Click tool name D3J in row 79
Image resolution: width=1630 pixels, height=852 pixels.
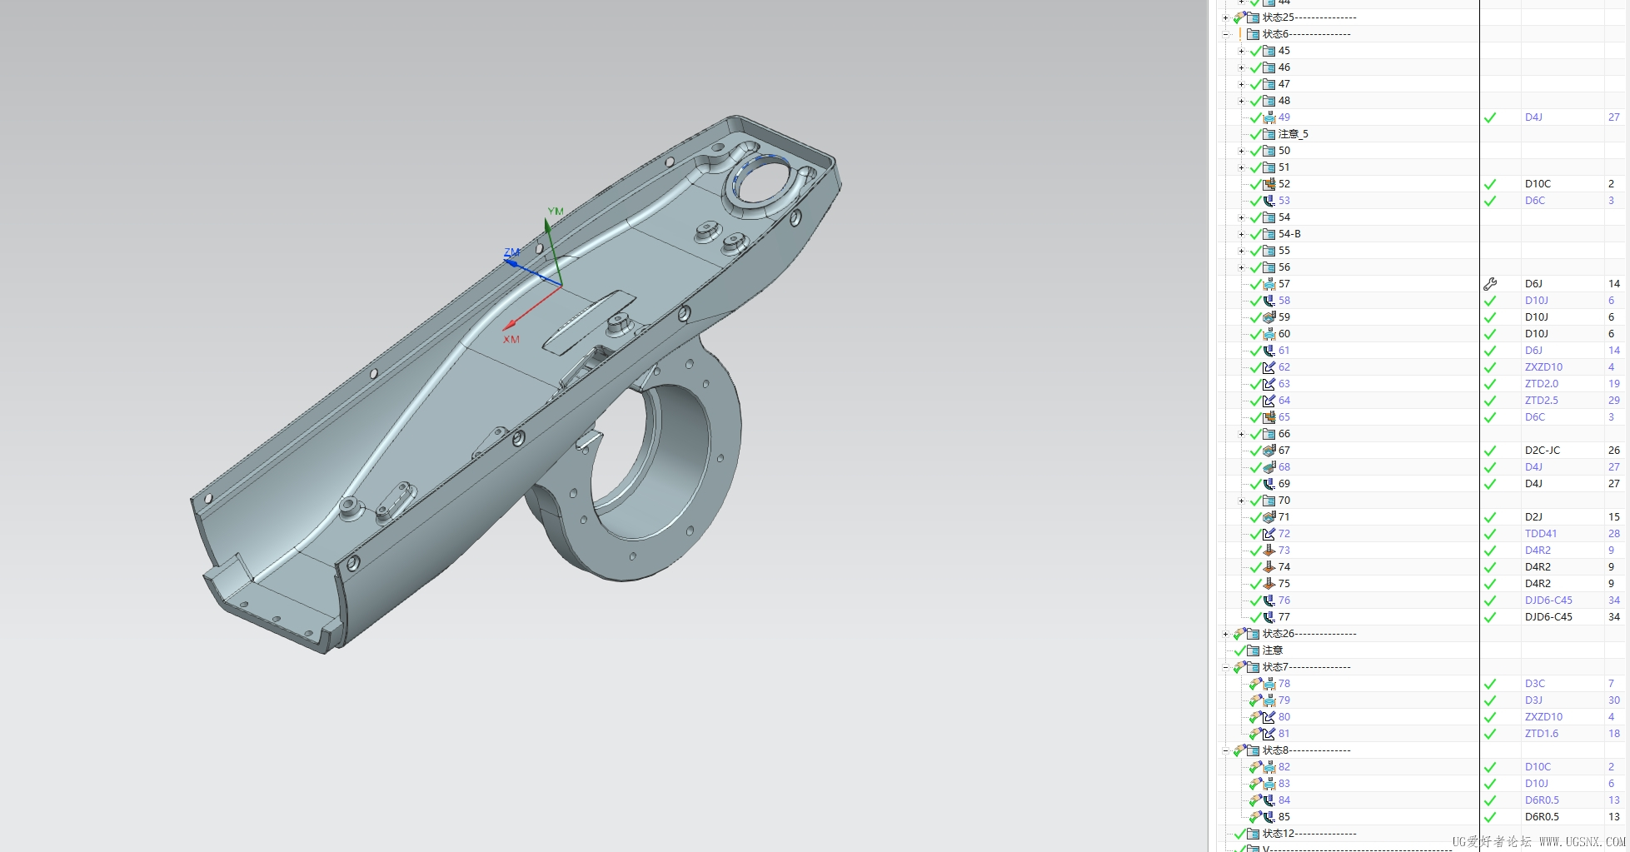(x=1533, y=700)
